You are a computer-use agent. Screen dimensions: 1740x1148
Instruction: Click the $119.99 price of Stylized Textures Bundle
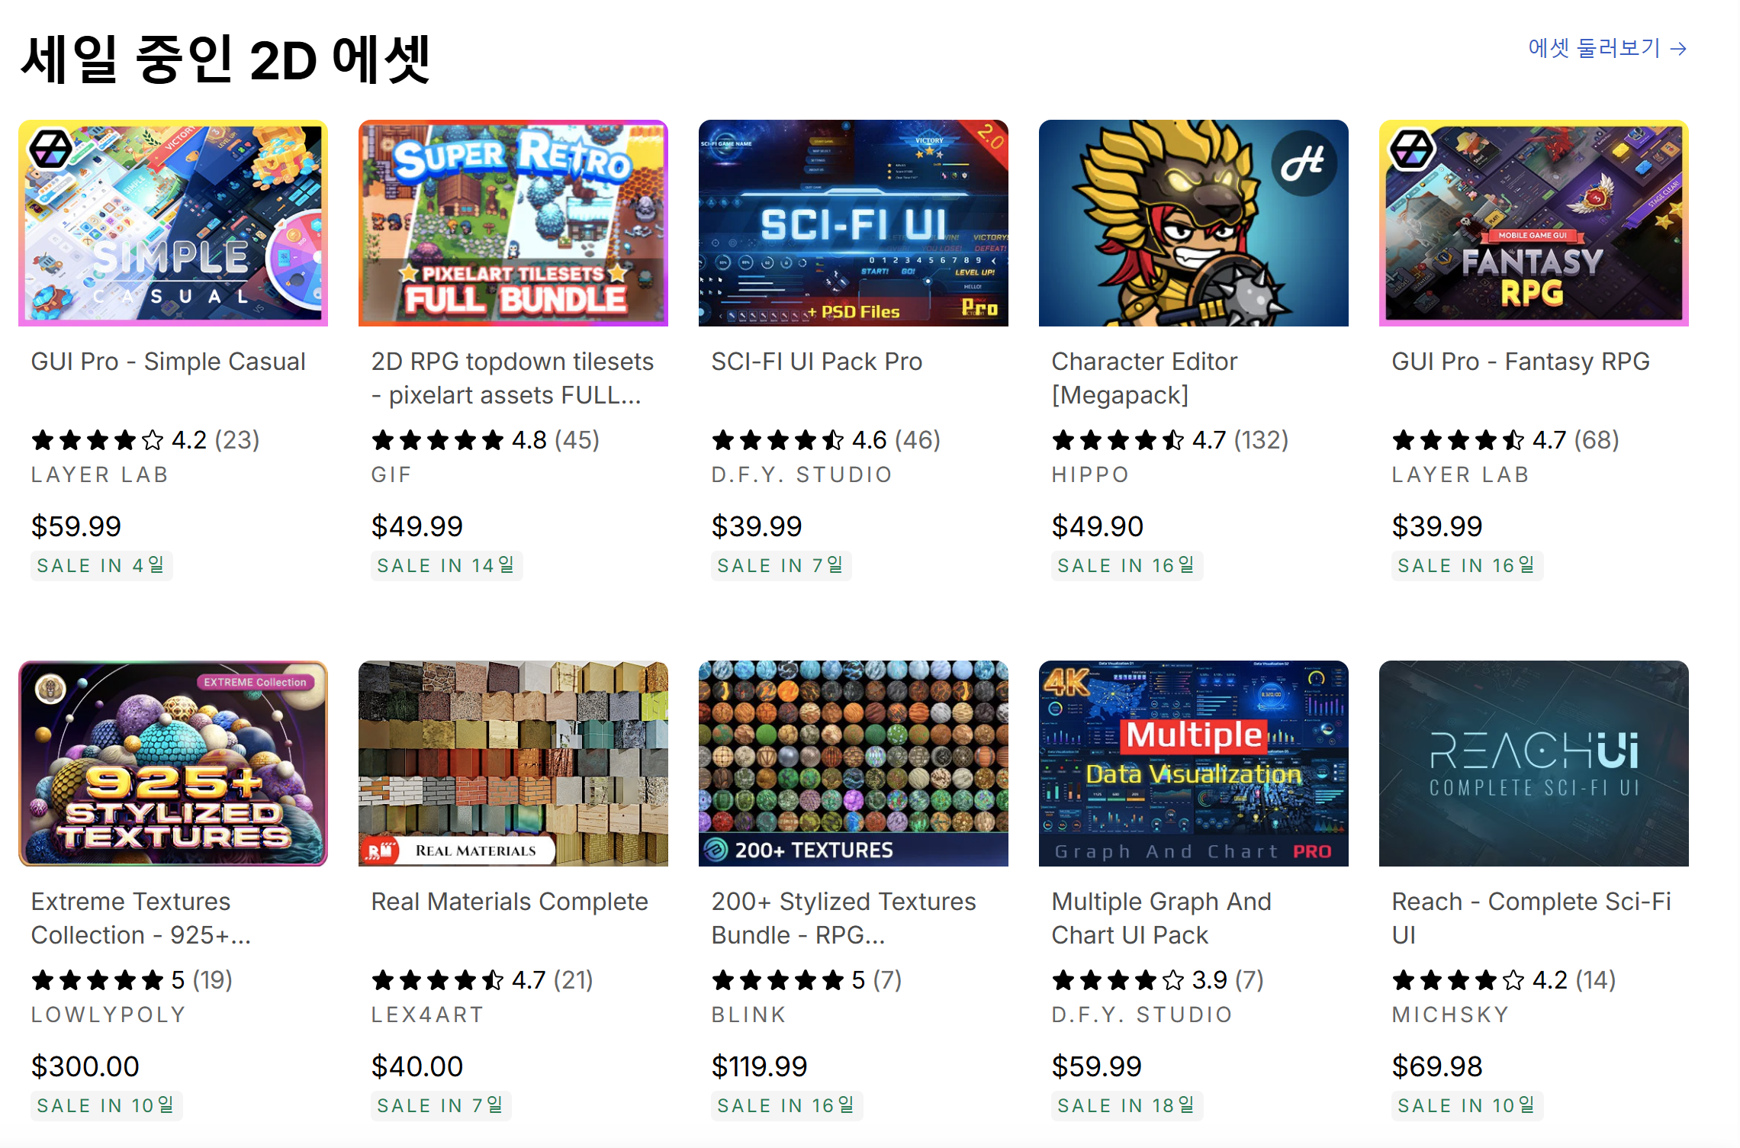(x=759, y=1066)
